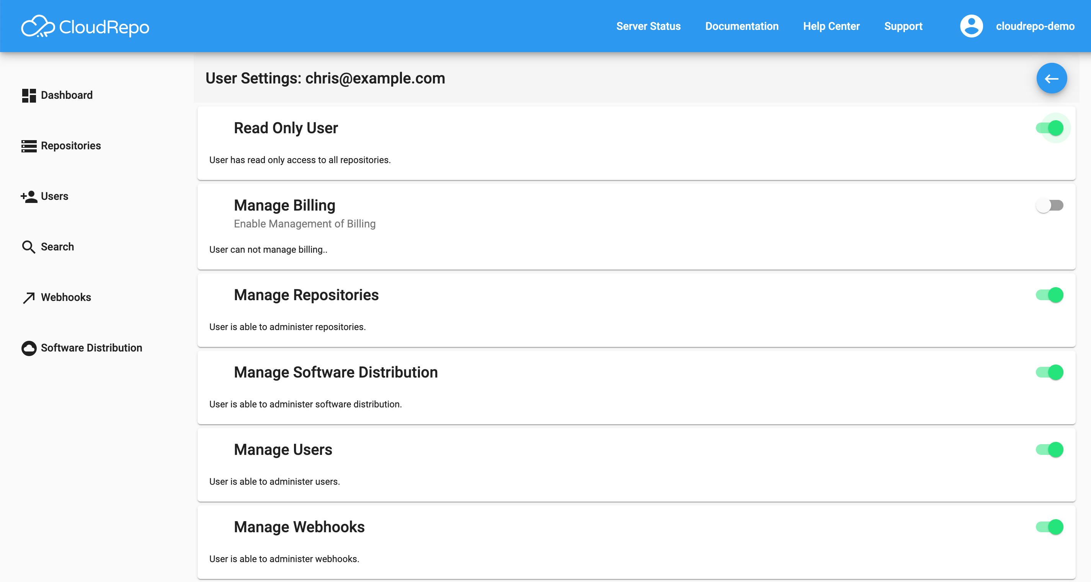Image resolution: width=1091 pixels, height=582 pixels.
Task: Open the Documentation page from header
Action: click(742, 26)
